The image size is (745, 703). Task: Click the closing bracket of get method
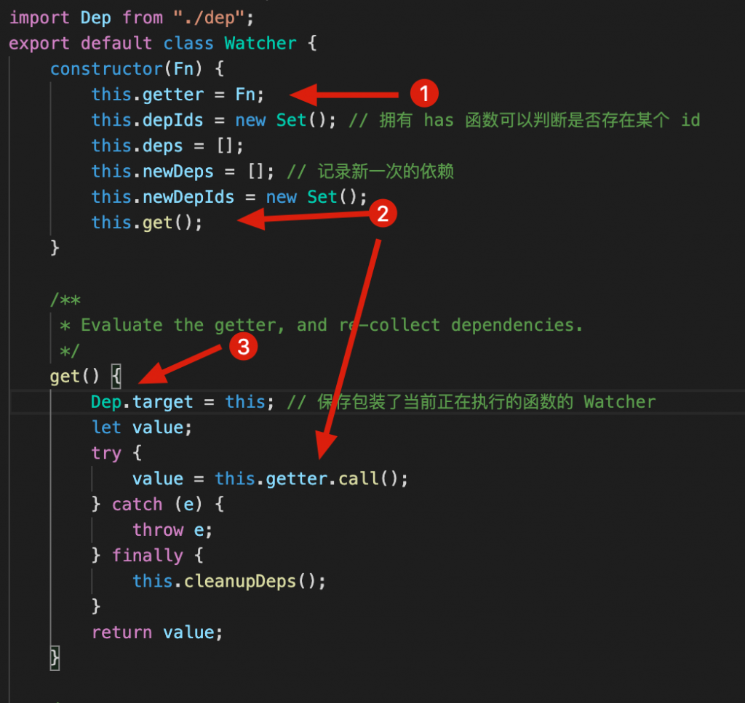[x=55, y=659]
